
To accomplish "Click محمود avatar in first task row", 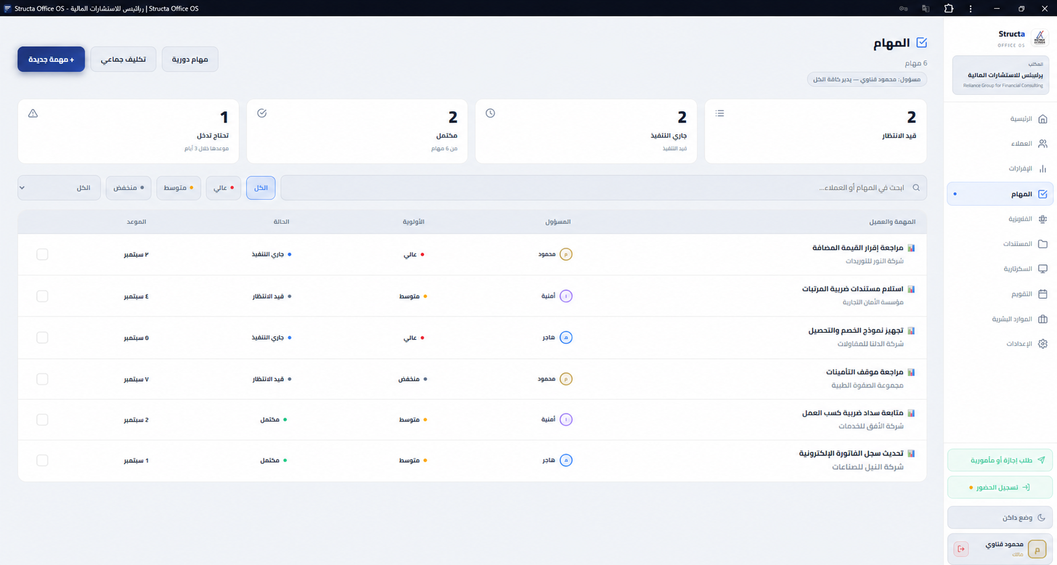I will [x=566, y=254].
